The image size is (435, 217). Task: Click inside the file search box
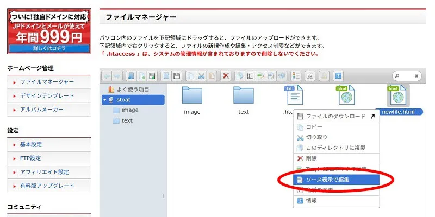click(x=406, y=76)
